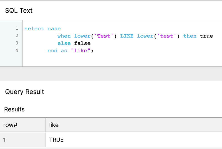
Task: Click the SQL Text section header
Action: (19, 11)
